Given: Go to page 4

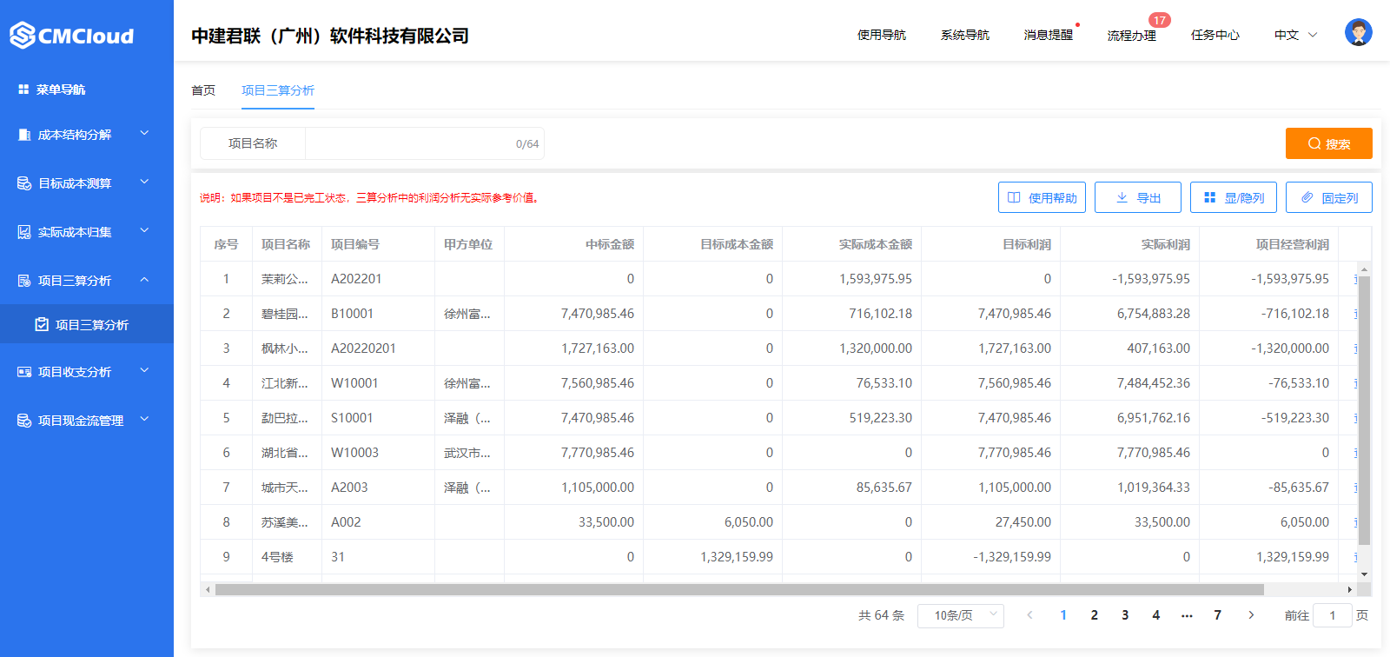Looking at the screenshot, I should tap(1156, 615).
